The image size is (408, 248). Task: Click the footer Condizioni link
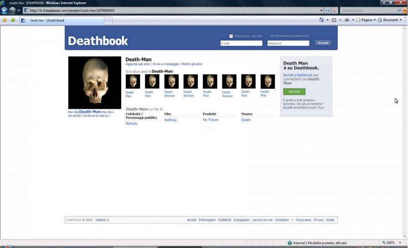click(282, 220)
